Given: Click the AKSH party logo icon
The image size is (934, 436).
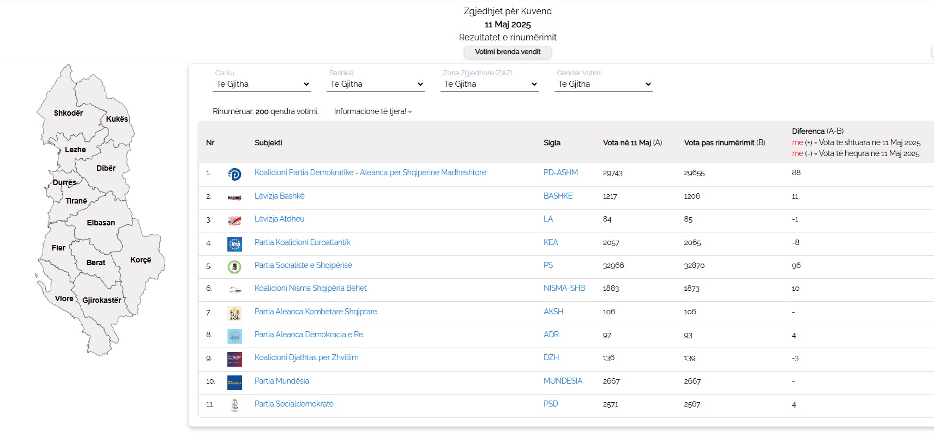Looking at the screenshot, I should [234, 313].
